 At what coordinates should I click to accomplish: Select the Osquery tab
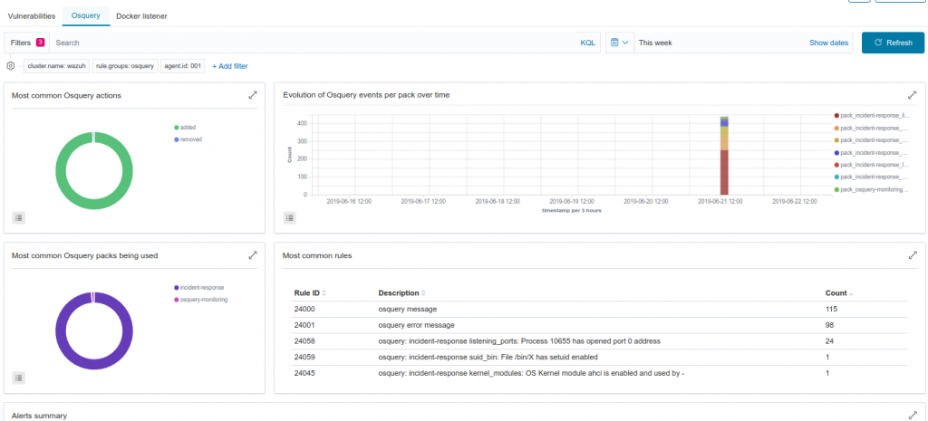pyautogui.click(x=86, y=16)
